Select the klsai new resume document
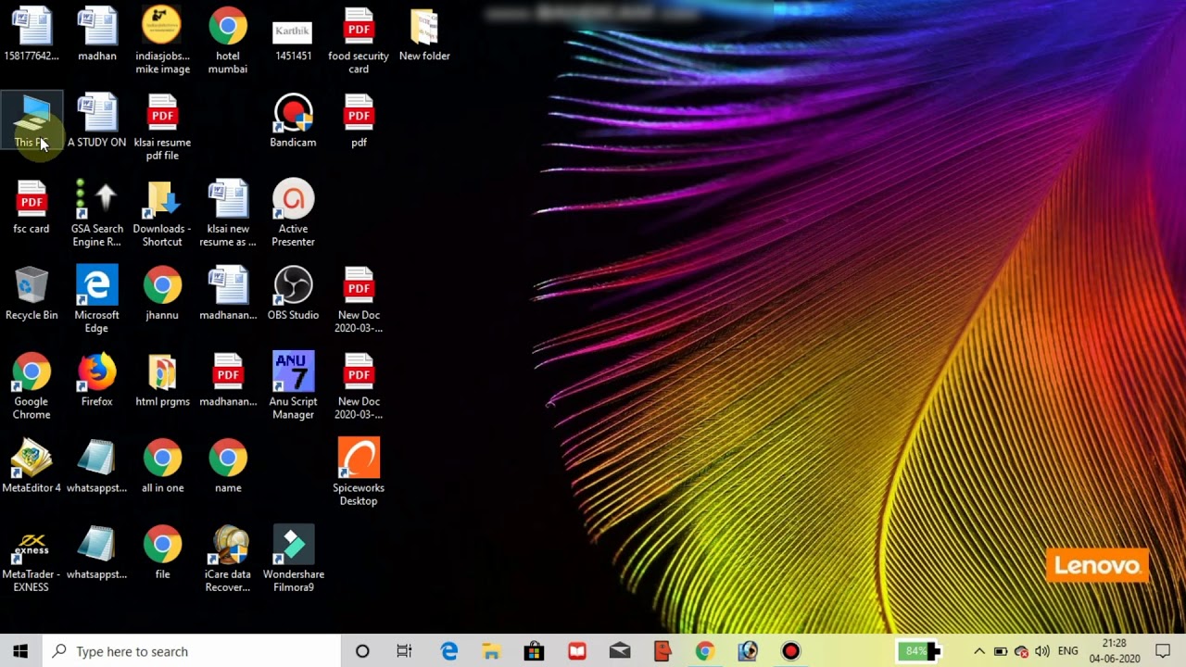1186x667 pixels. pos(228,213)
